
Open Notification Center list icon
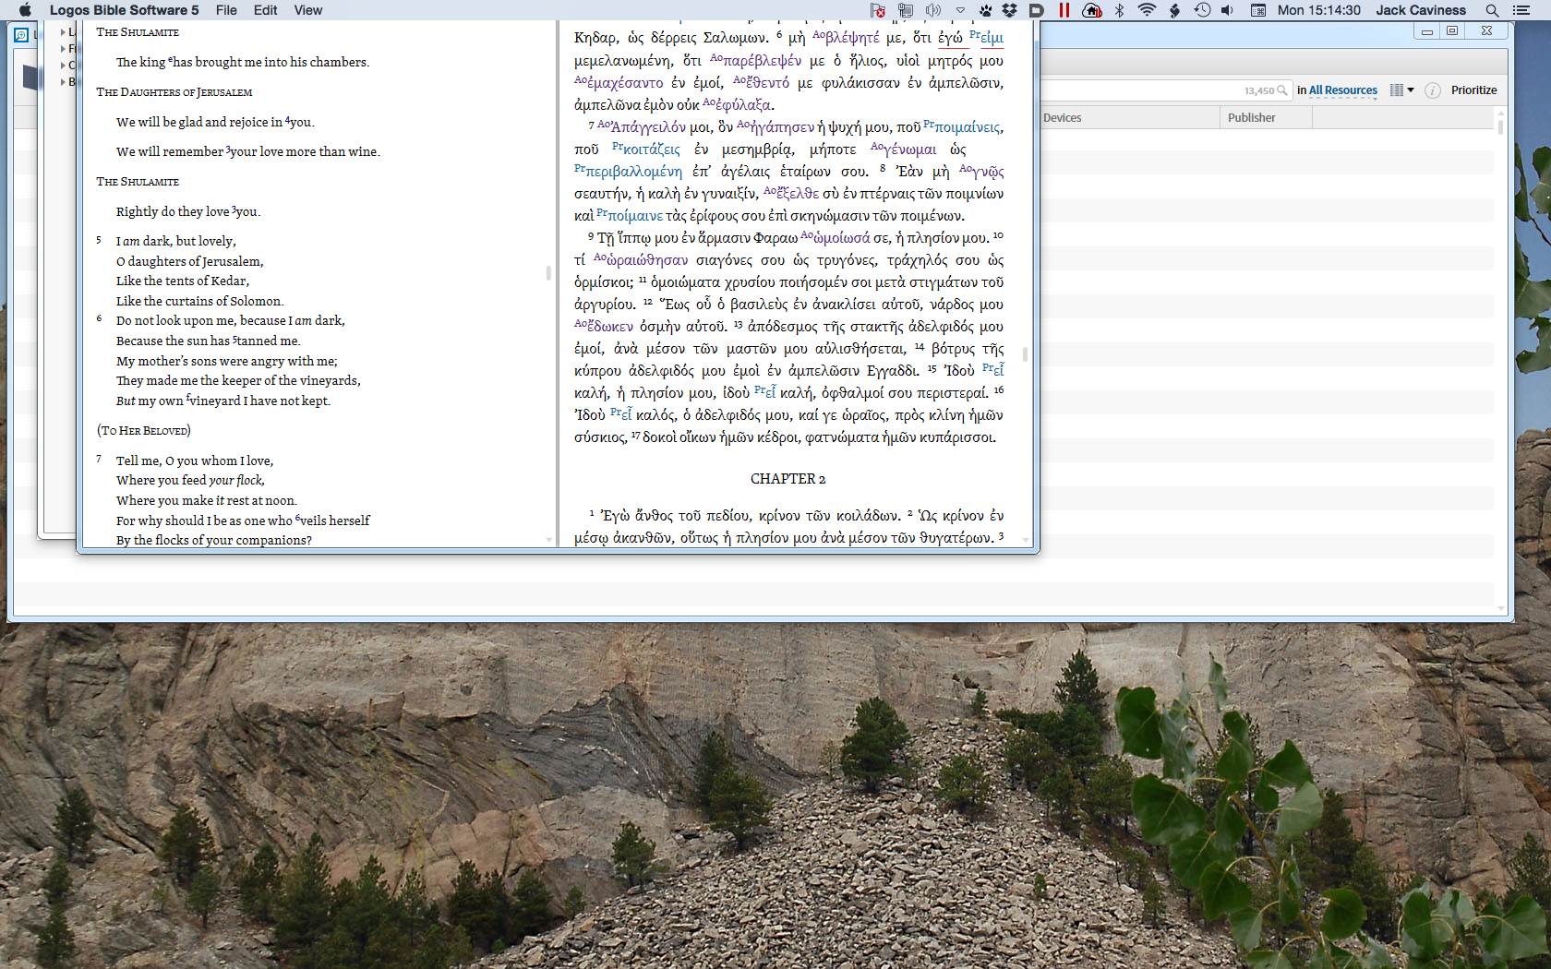tap(1521, 10)
